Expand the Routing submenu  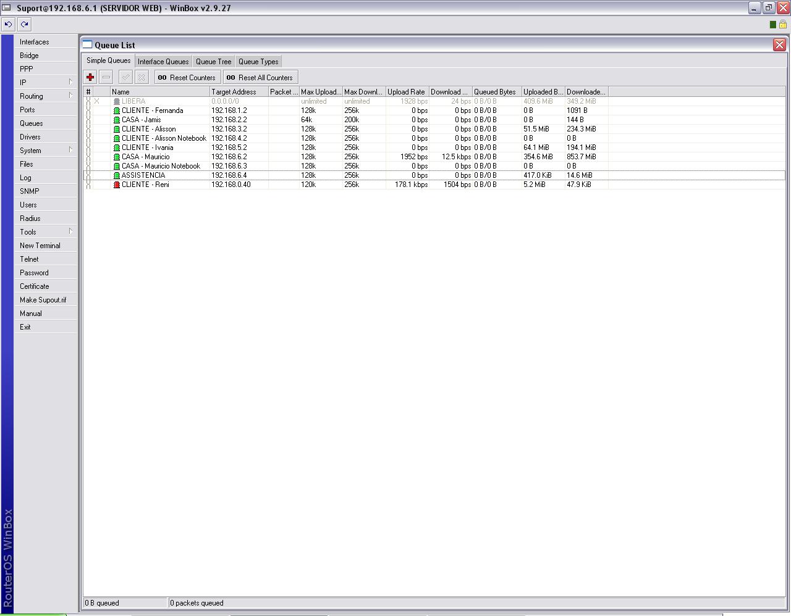pos(46,96)
